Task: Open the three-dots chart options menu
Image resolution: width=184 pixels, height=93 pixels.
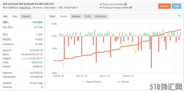Action: click(179, 16)
